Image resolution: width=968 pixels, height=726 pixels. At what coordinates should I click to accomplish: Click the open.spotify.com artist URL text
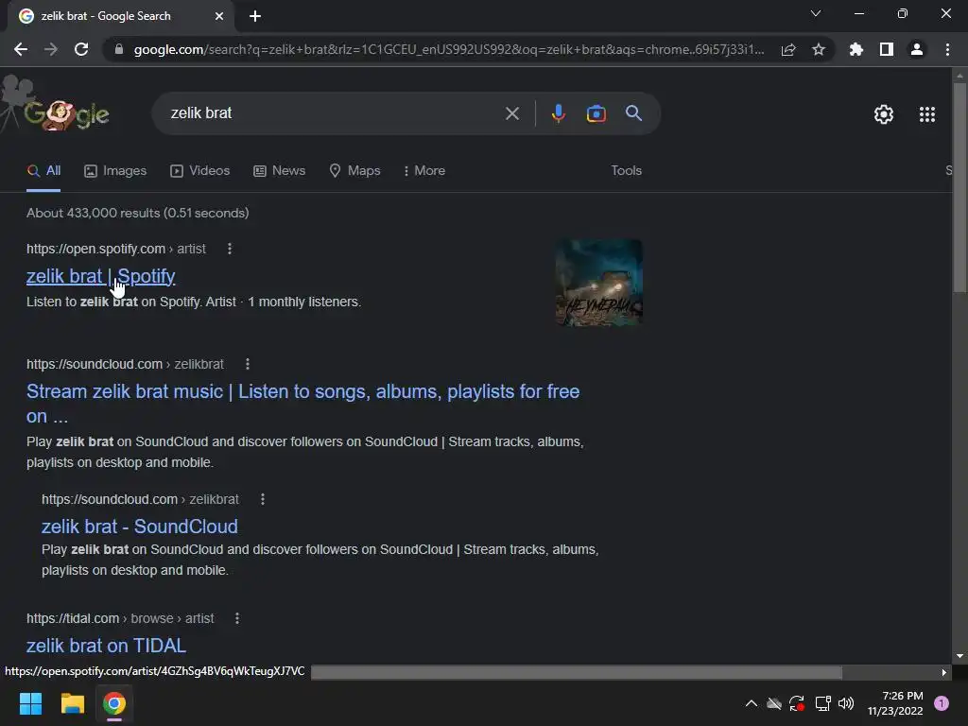click(116, 249)
